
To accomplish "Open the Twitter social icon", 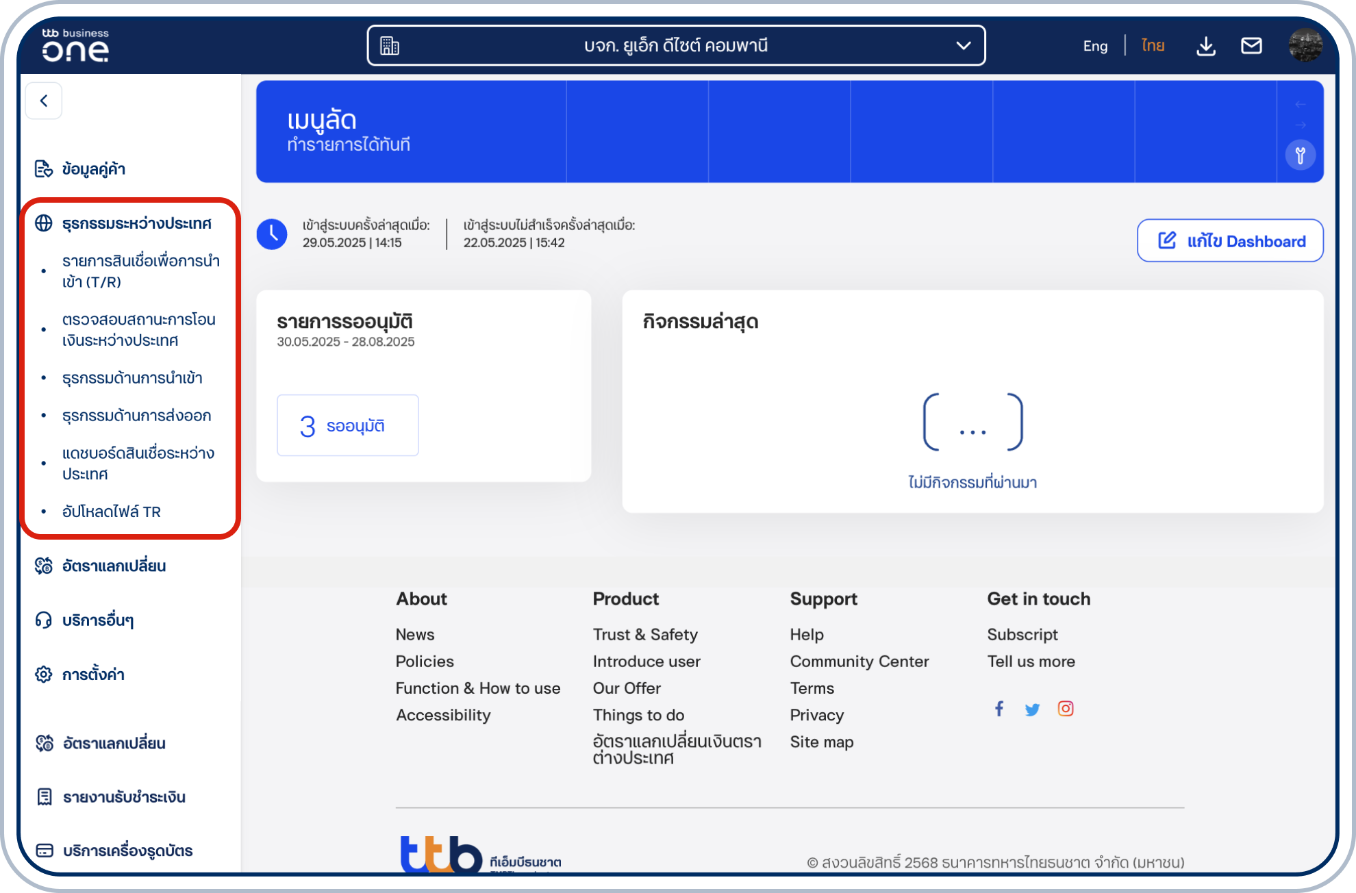I will pos(1032,709).
